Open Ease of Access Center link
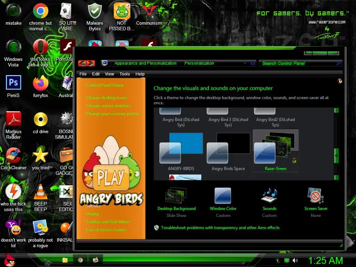 [x=106, y=230]
